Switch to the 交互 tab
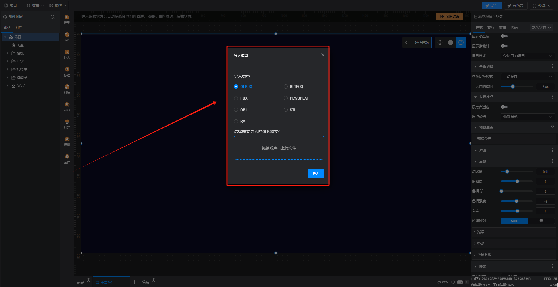This screenshot has width=558, height=287. coord(491,28)
